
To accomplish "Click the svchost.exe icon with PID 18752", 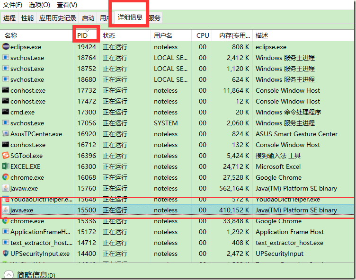I will [6, 68].
